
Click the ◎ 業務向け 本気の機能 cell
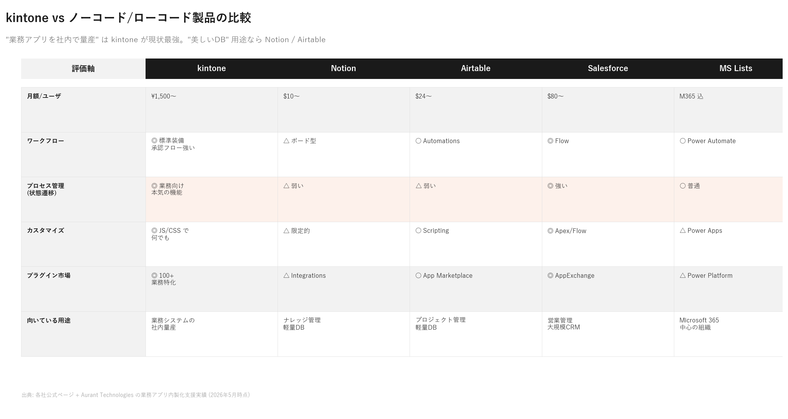(211, 199)
